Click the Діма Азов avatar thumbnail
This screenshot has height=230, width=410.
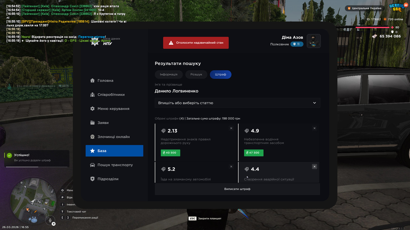[314, 41]
